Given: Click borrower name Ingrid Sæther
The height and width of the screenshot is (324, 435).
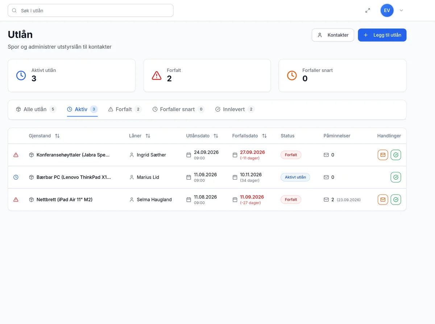Looking at the screenshot, I should tap(152, 155).
